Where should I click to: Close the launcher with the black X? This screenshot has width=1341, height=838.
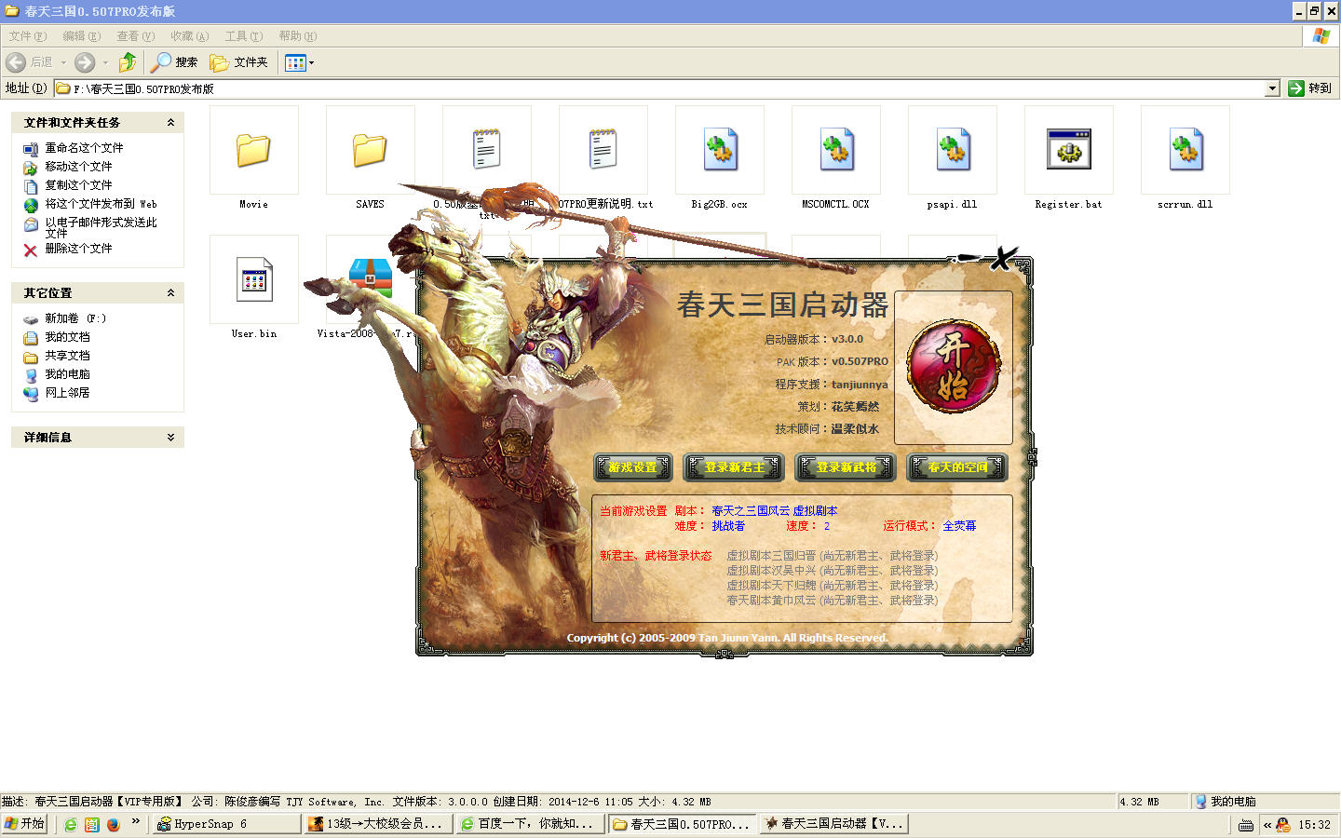tap(1003, 258)
